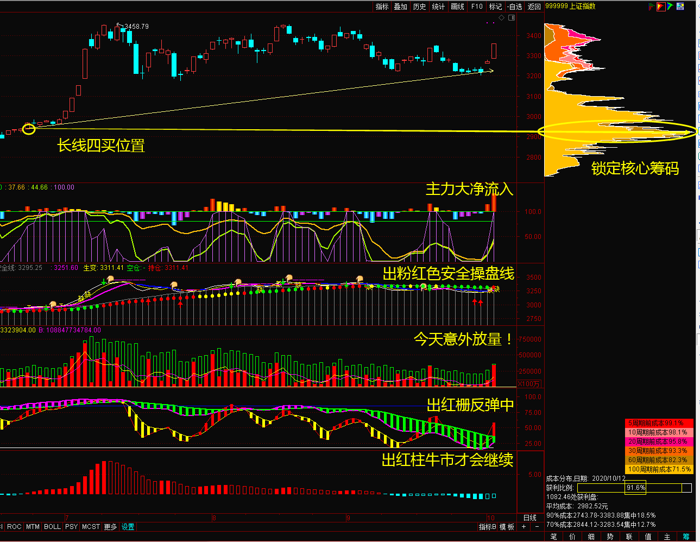Click the cyan 设置 settings button

128,527
